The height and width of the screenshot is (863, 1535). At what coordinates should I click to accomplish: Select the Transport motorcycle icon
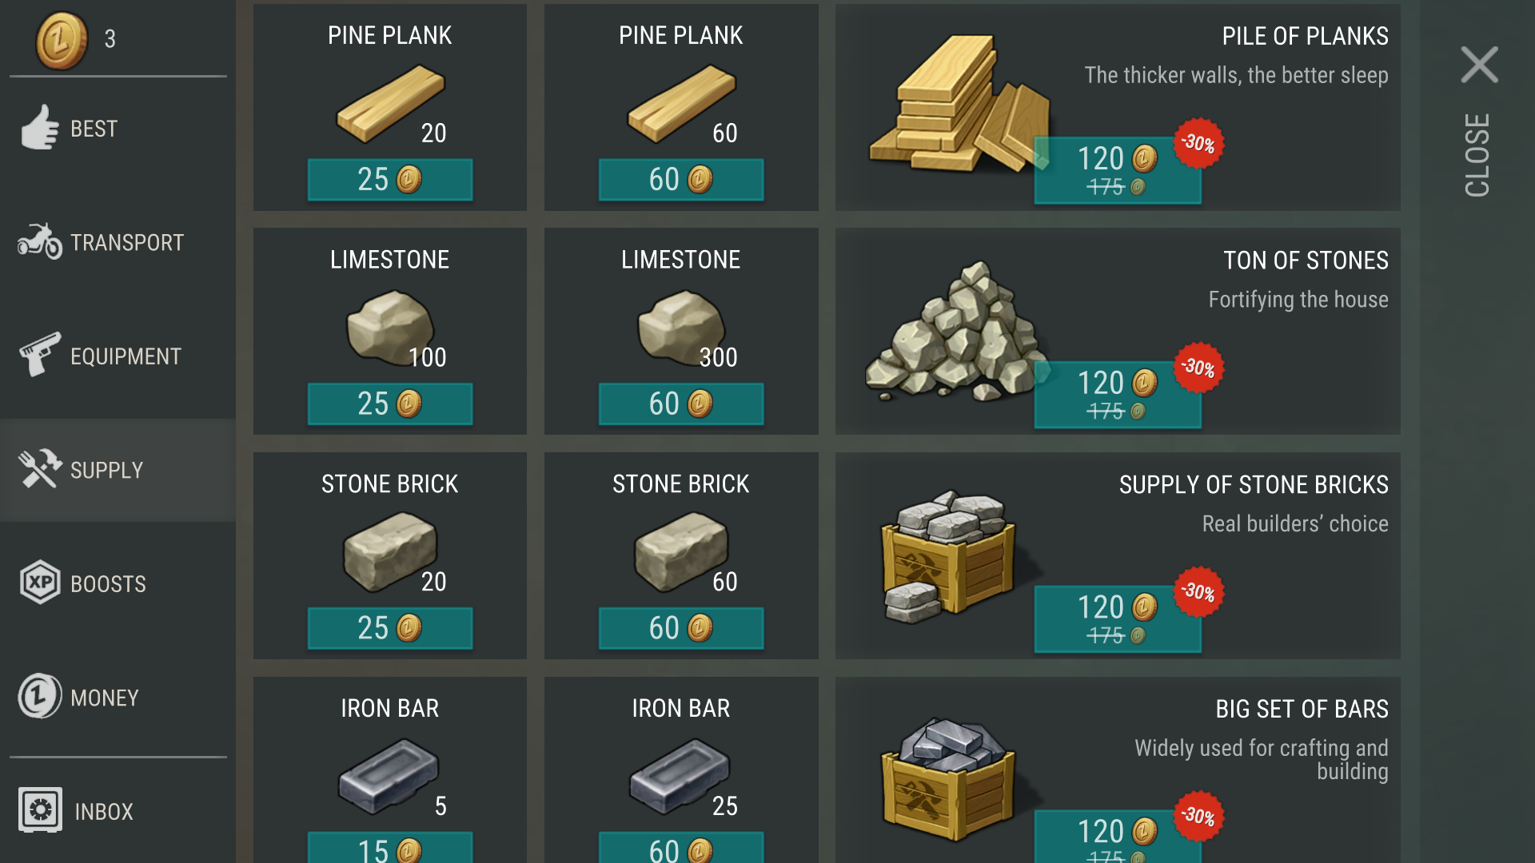(x=39, y=241)
